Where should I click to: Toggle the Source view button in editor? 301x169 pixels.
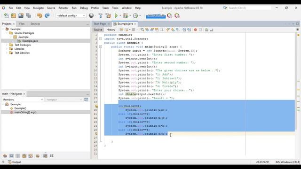98,30
